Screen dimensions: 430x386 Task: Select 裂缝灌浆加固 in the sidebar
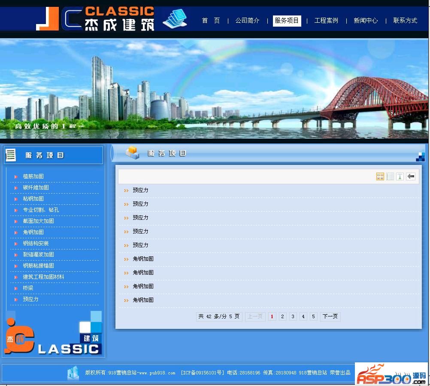[x=38, y=255]
